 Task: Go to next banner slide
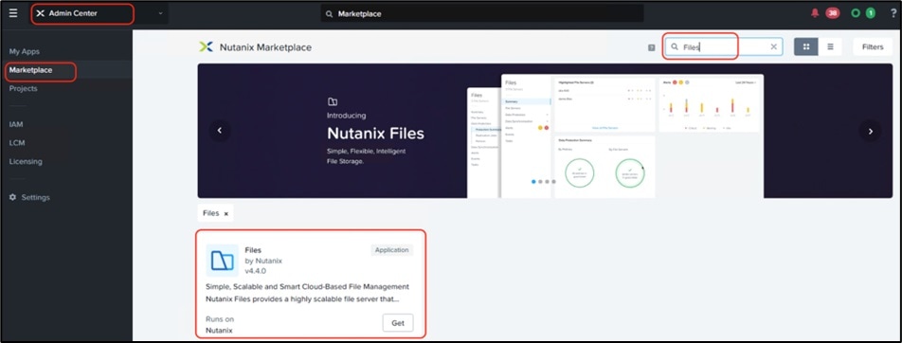pos(871,131)
